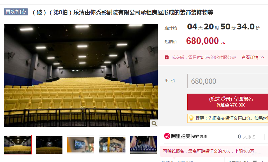Select the fifth thumbnail with blue seats
The height and width of the screenshot is (162, 268).
pos(143,145)
